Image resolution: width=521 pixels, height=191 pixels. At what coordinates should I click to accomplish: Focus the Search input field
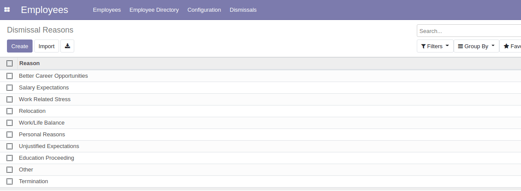(x=469, y=31)
